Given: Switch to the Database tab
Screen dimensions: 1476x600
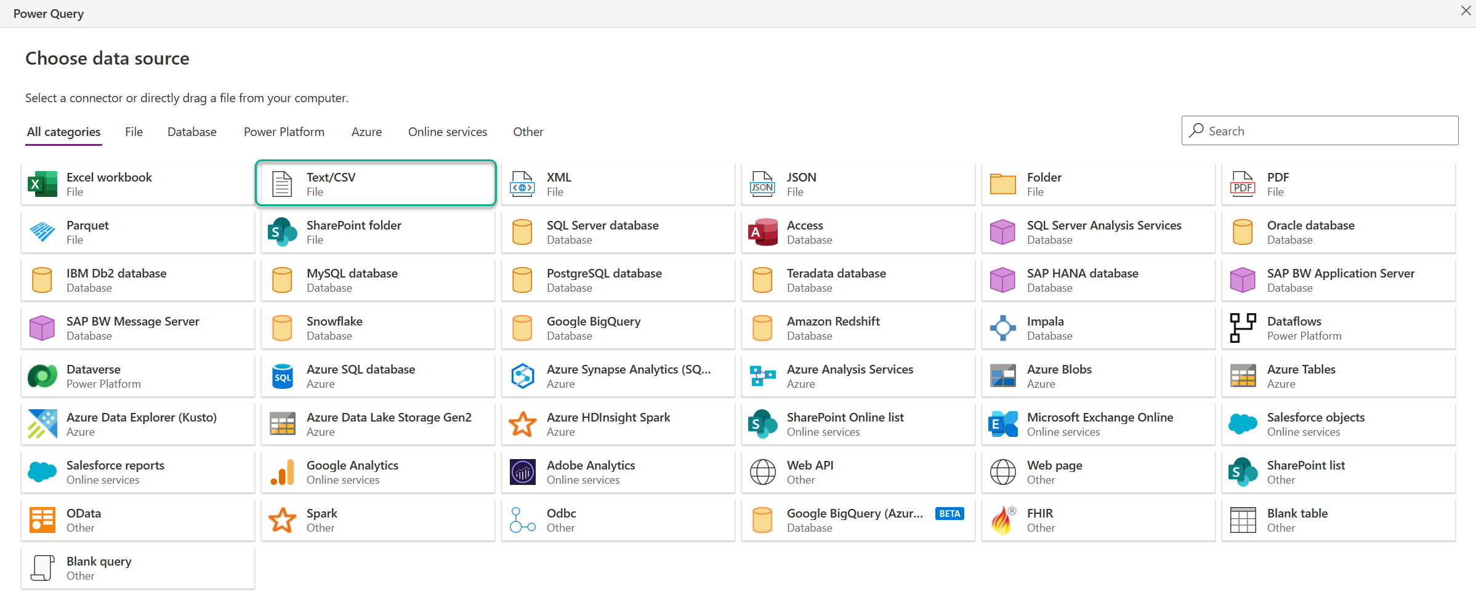Looking at the screenshot, I should click(x=192, y=132).
